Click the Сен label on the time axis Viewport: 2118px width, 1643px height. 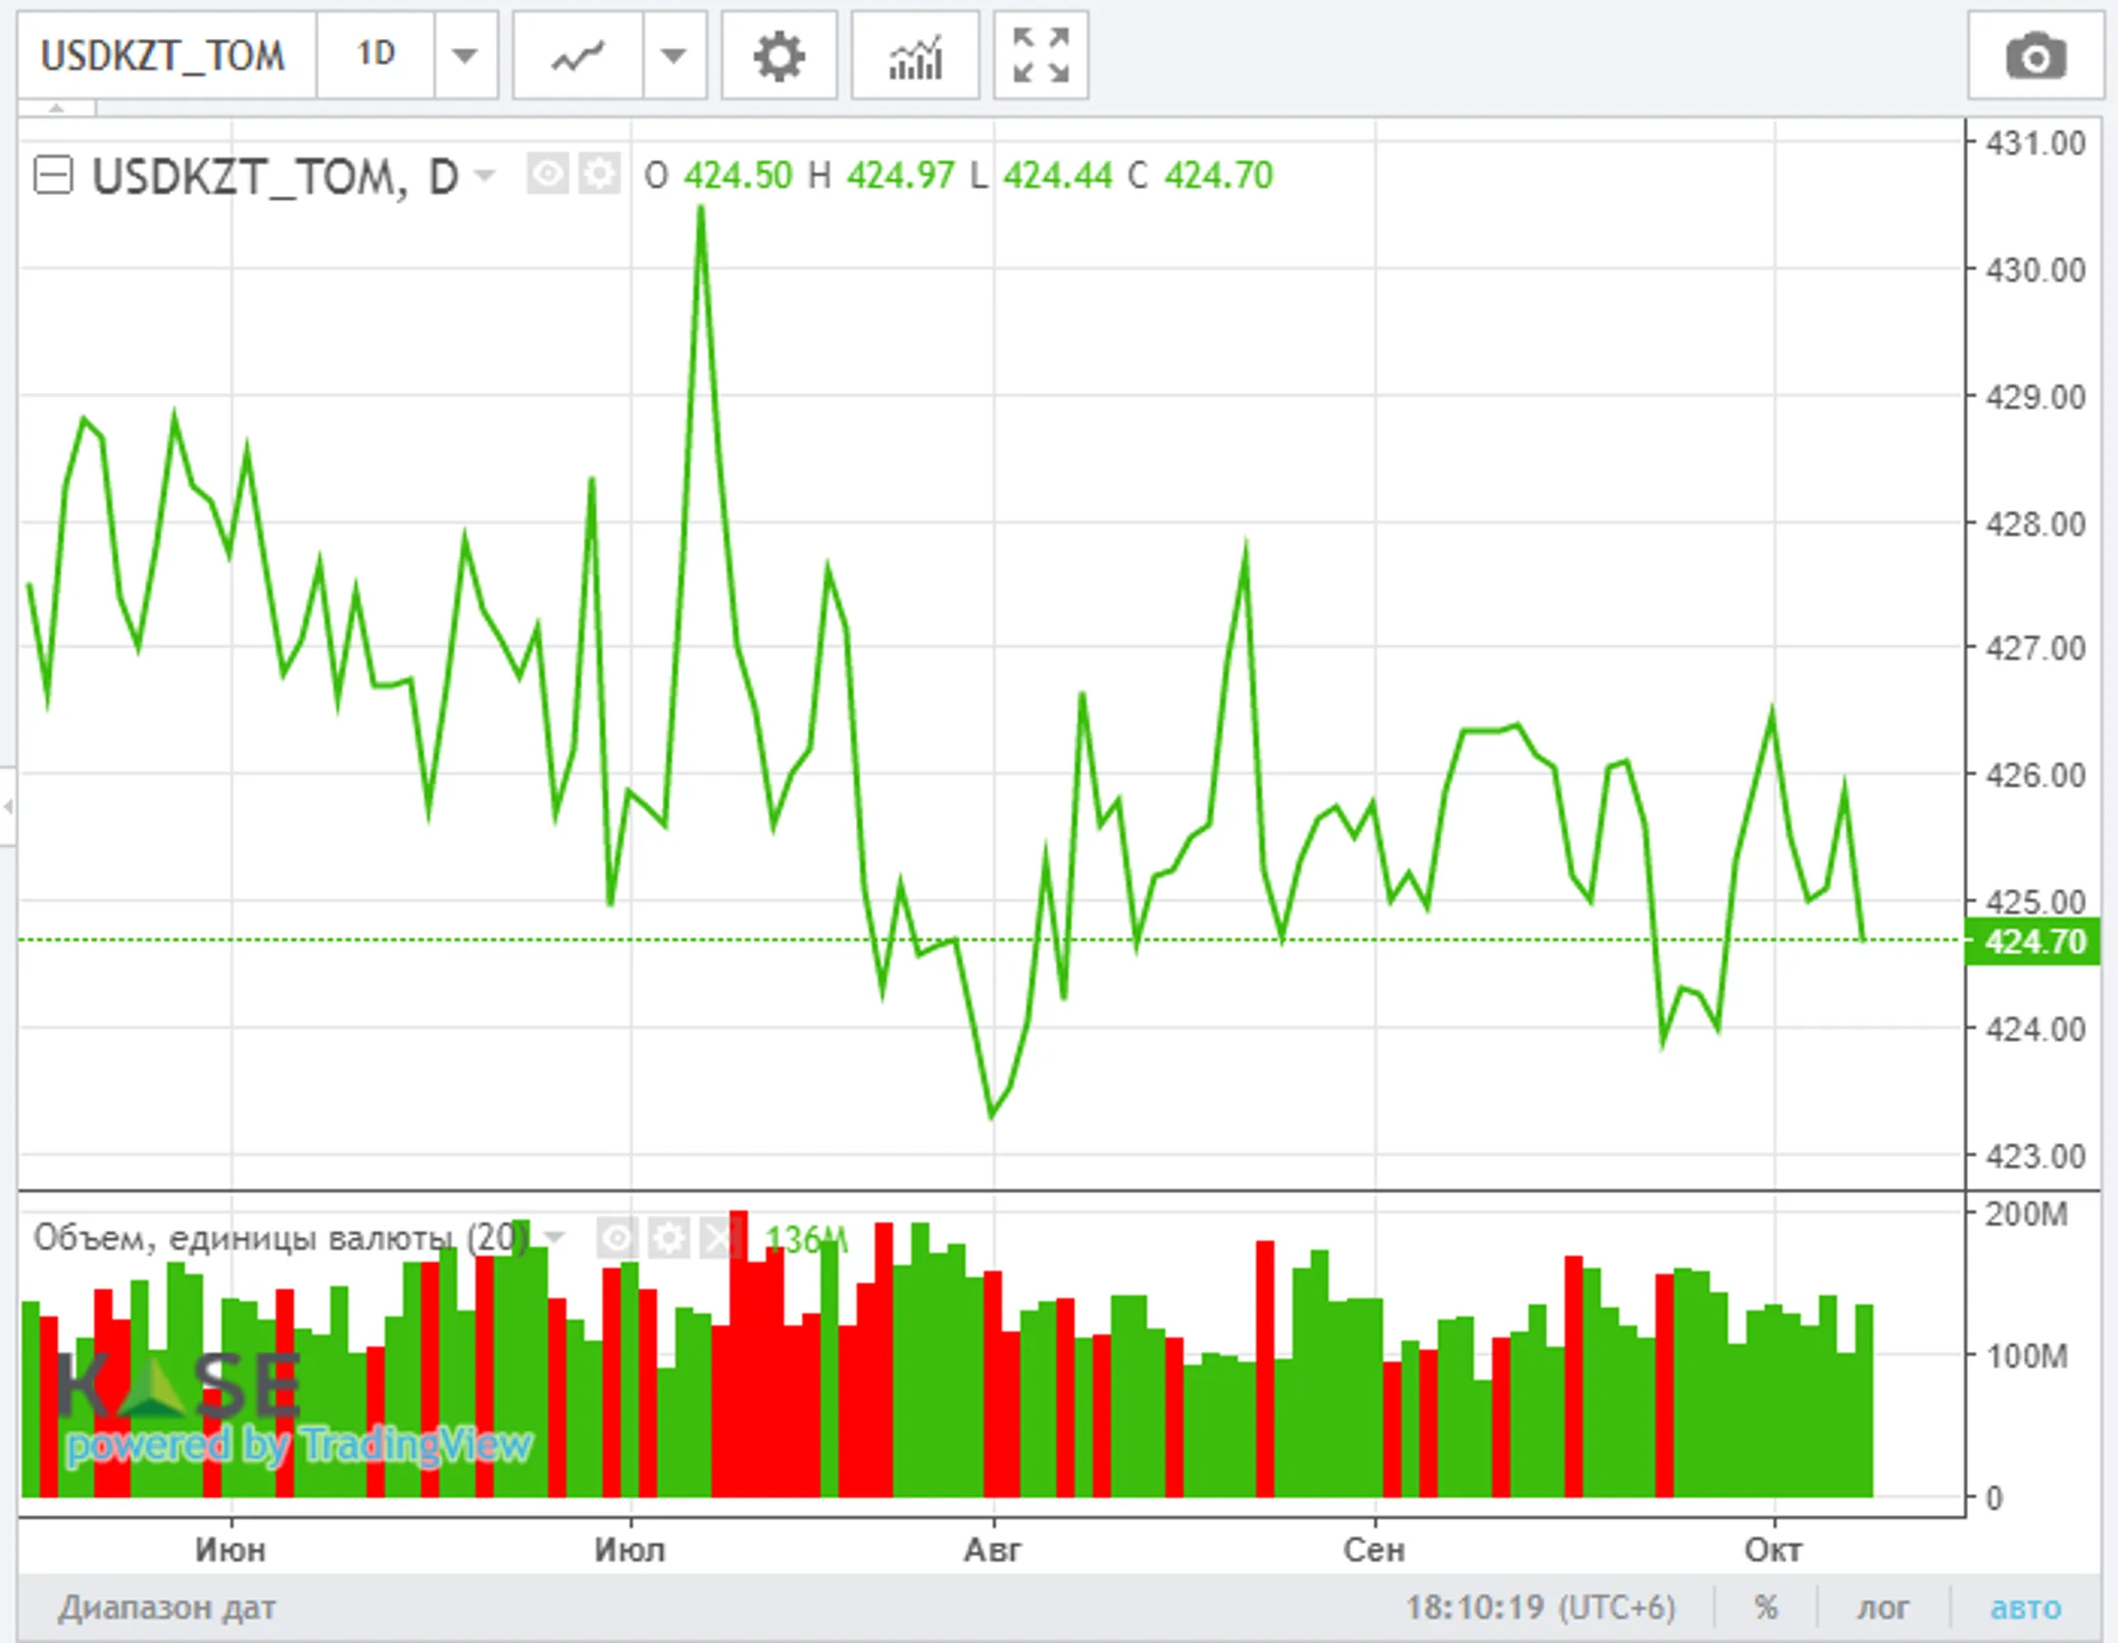point(1374,1550)
